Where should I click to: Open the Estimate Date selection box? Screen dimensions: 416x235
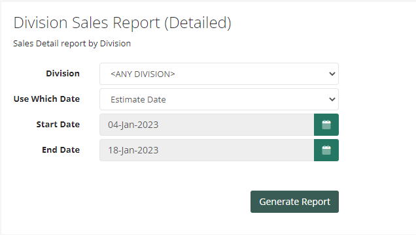click(219, 99)
